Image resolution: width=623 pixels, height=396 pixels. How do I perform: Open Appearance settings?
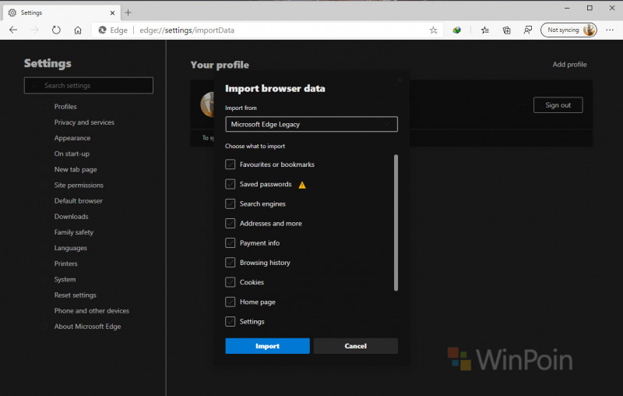pos(72,138)
